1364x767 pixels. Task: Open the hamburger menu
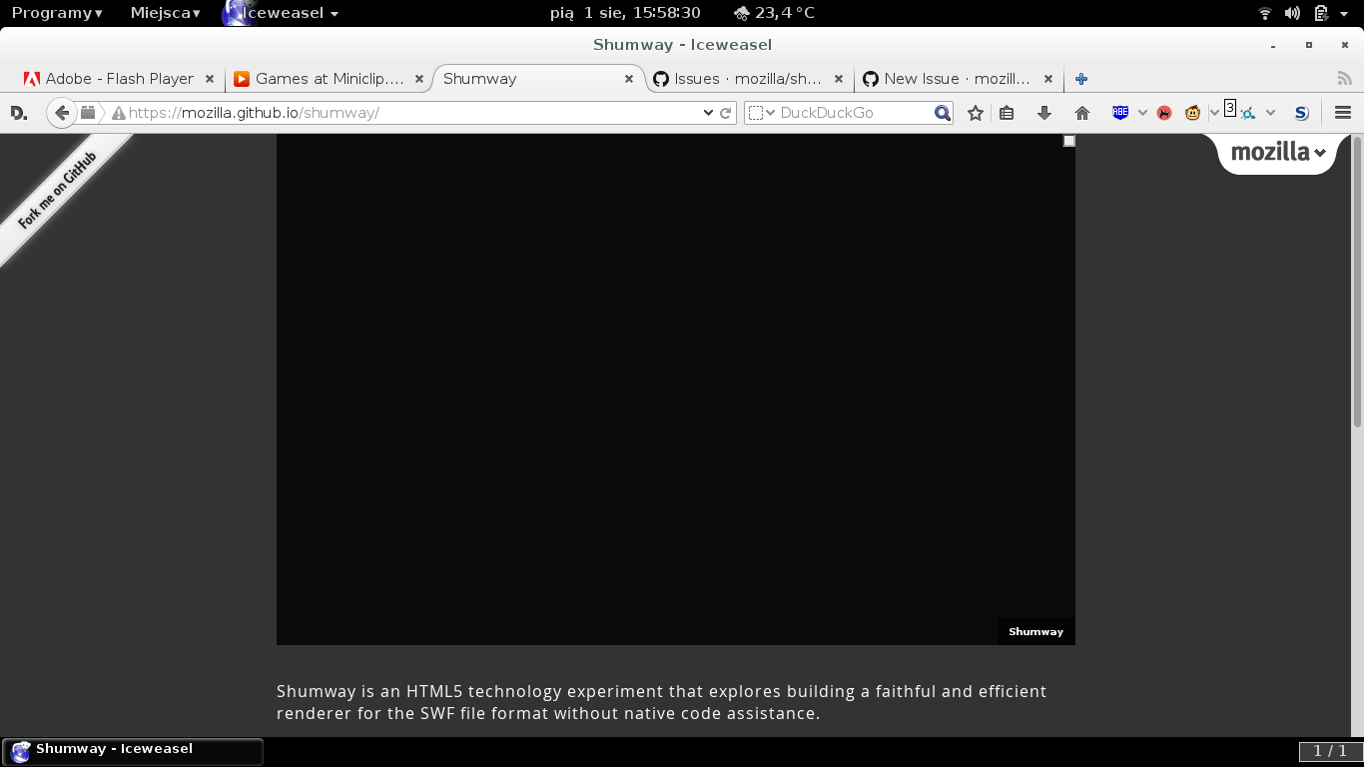(1343, 113)
